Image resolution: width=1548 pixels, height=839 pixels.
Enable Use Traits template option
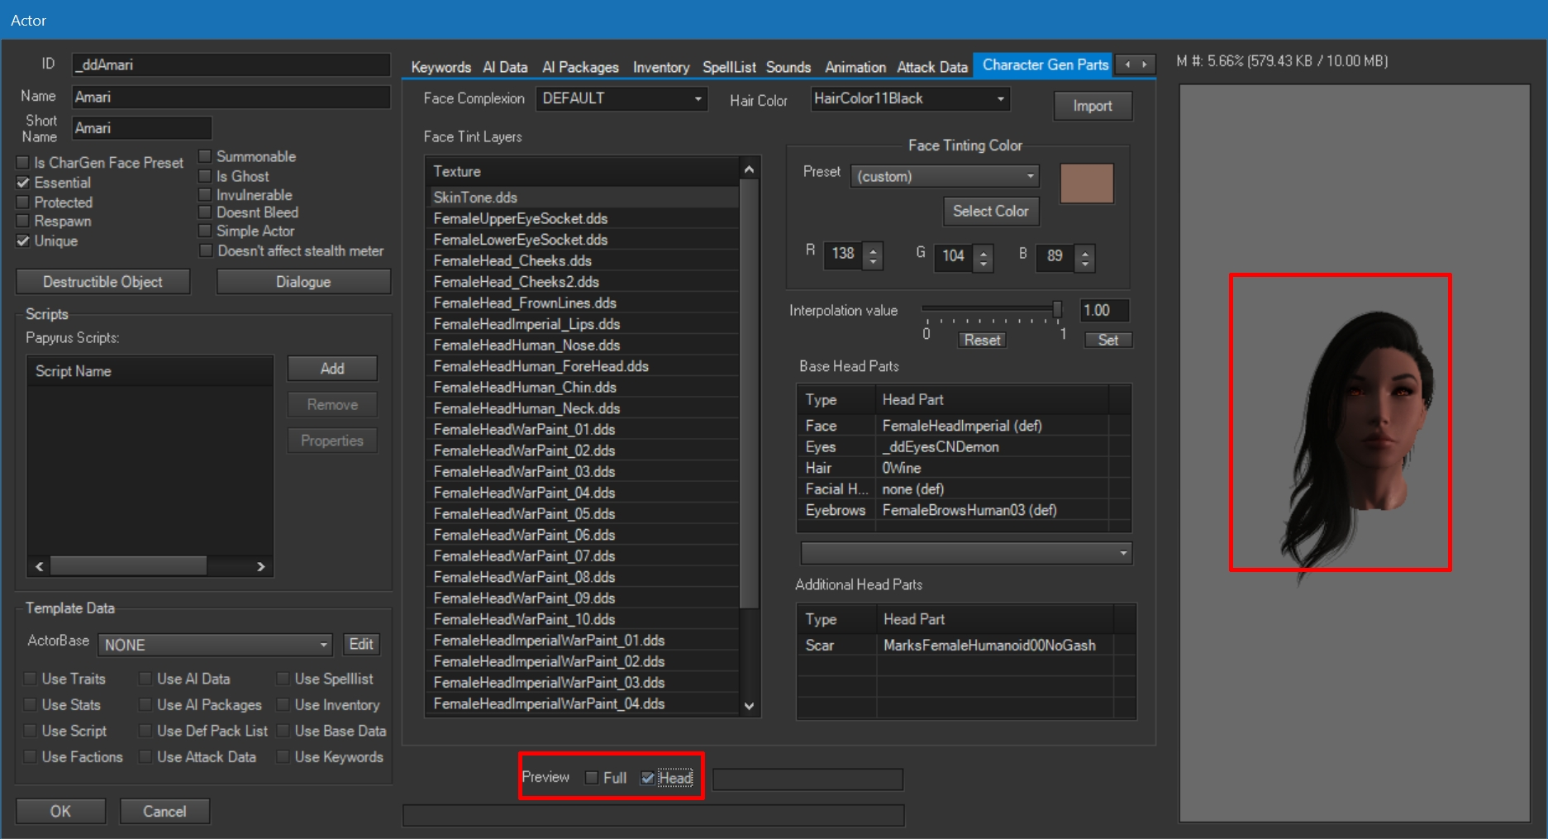coord(31,679)
